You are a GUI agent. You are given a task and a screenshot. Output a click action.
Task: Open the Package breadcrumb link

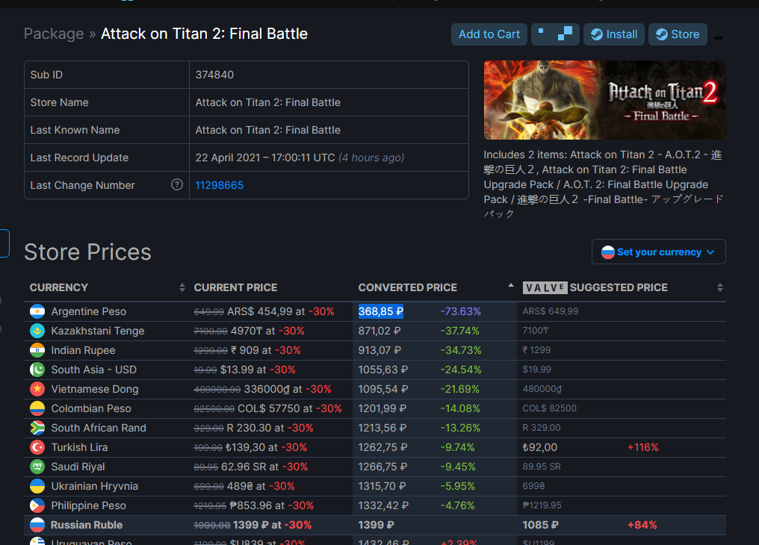(x=54, y=34)
